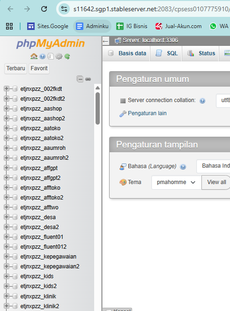This screenshot has height=311, width=230.
Task: Open Jual-Akun.com bookmark
Action: pyautogui.click(x=178, y=26)
